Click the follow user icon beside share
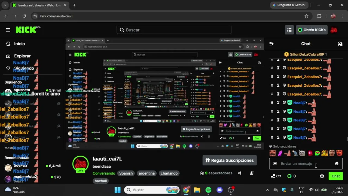Screen dimensions: 348x196 coord(252,173)
